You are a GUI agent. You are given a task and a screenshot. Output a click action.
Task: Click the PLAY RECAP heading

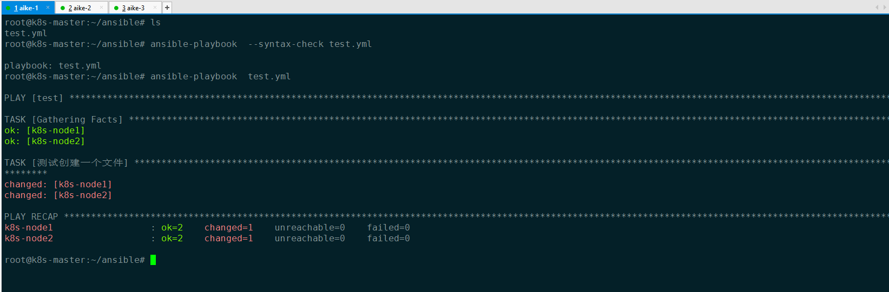[31, 217]
